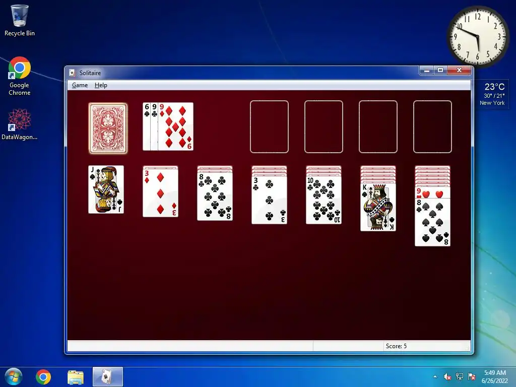Viewport: 516px width, 387px height.
Task: Select the Jack of spades card
Action: (x=106, y=189)
